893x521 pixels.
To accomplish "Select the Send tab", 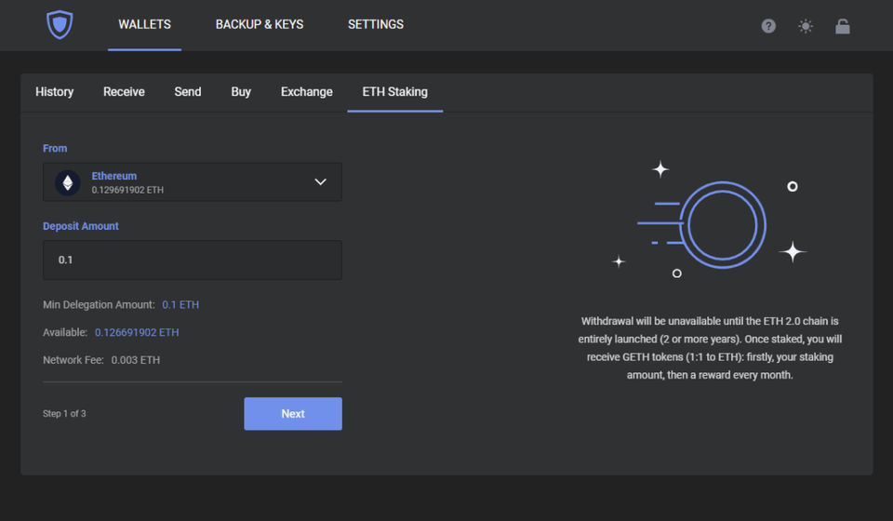I will pos(188,92).
